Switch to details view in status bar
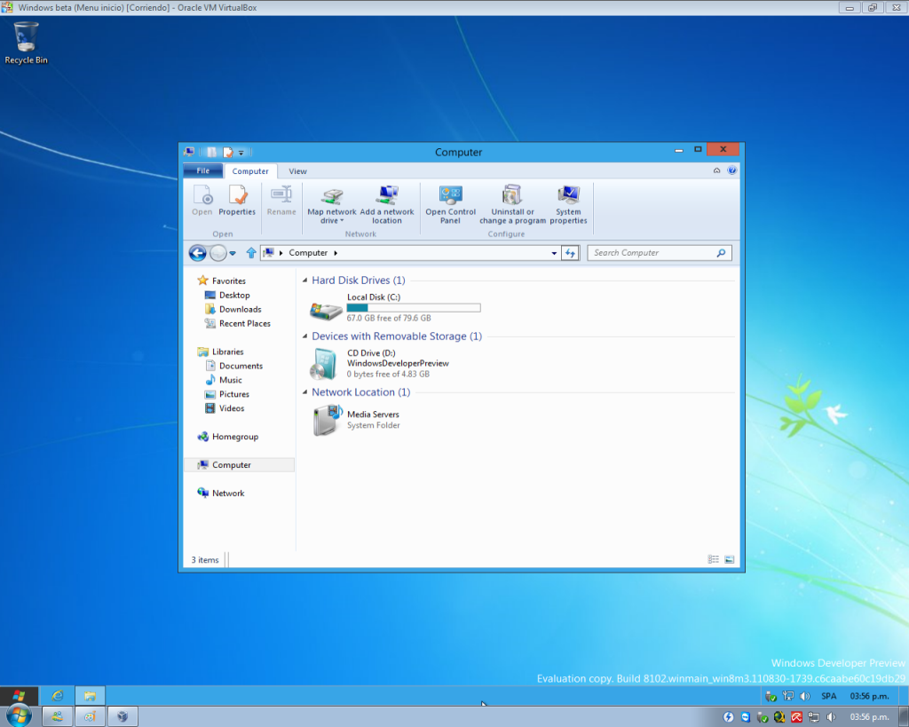909x727 pixels. click(x=713, y=559)
